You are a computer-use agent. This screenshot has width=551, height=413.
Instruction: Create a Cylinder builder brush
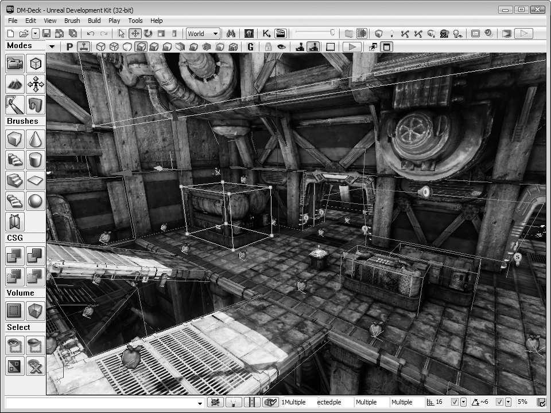36,160
